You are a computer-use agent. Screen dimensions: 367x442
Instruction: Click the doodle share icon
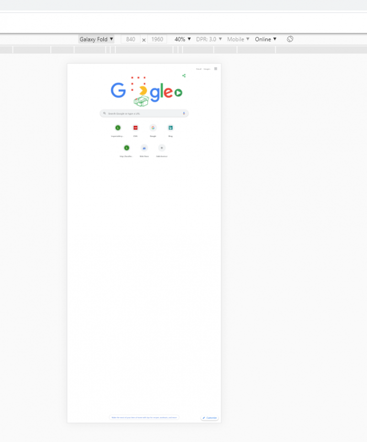(x=184, y=76)
